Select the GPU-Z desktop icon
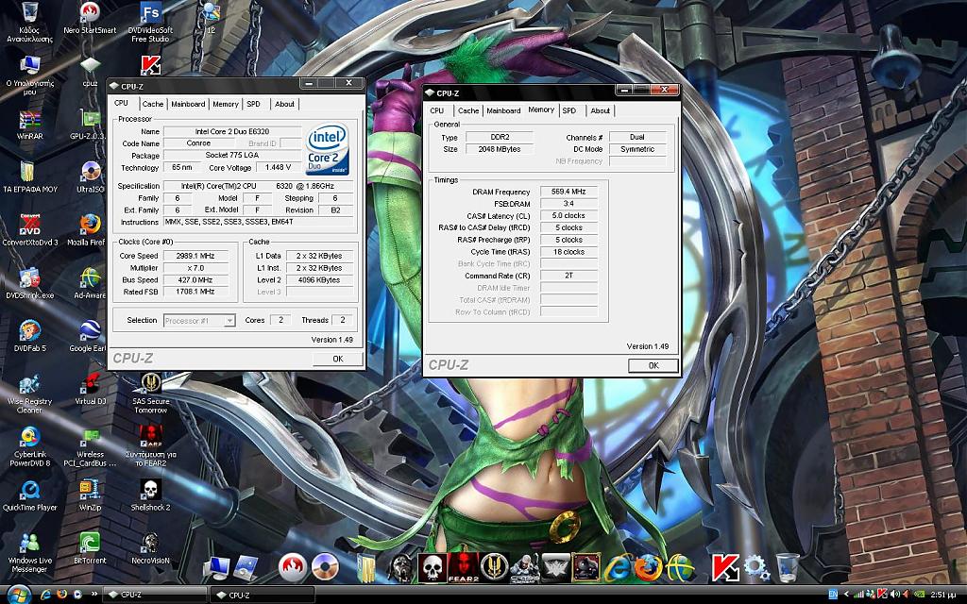967x604 pixels. click(90, 126)
